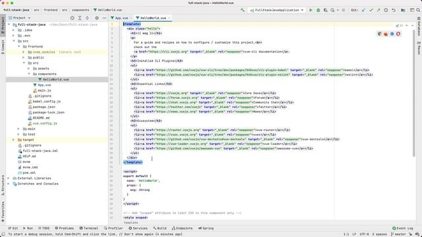Open preview in Safari browser icon
The height and width of the screenshot is (237, 422).
click(x=392, y=34)
